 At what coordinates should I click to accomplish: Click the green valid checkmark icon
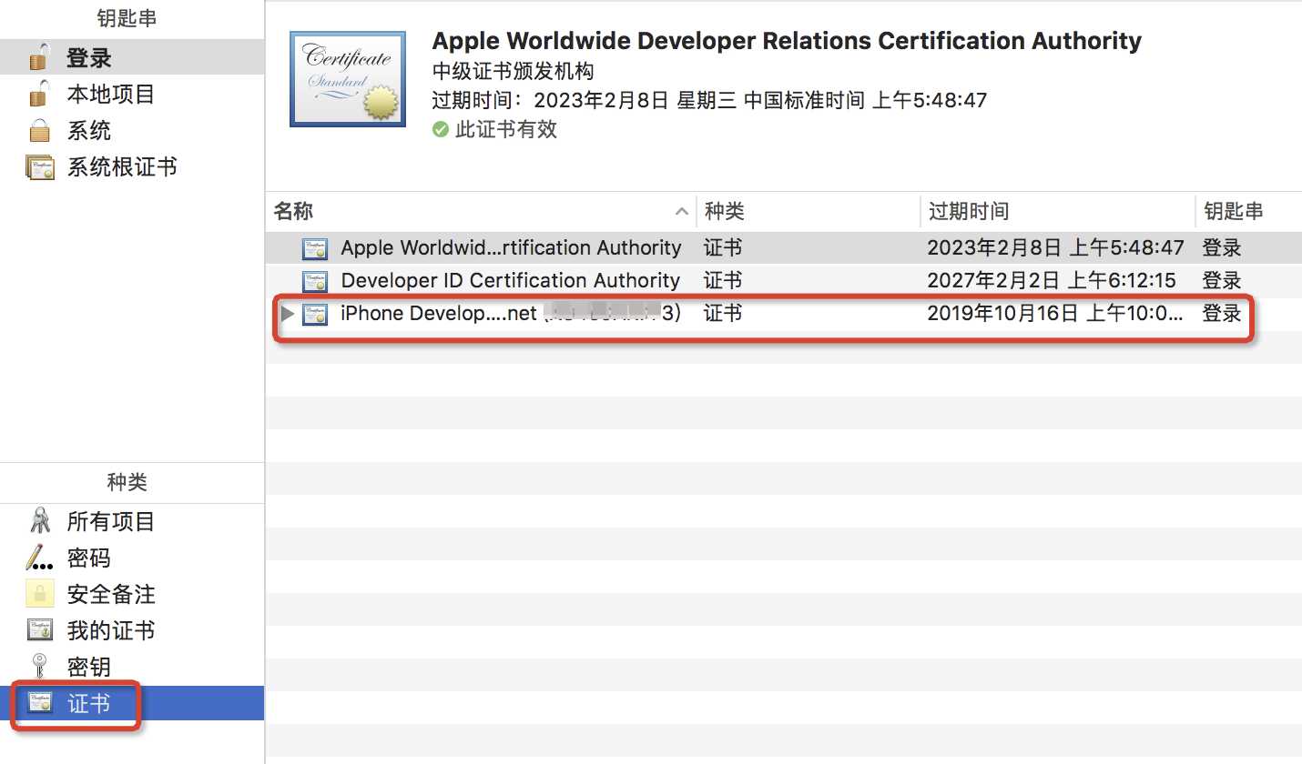pos(441,129)
